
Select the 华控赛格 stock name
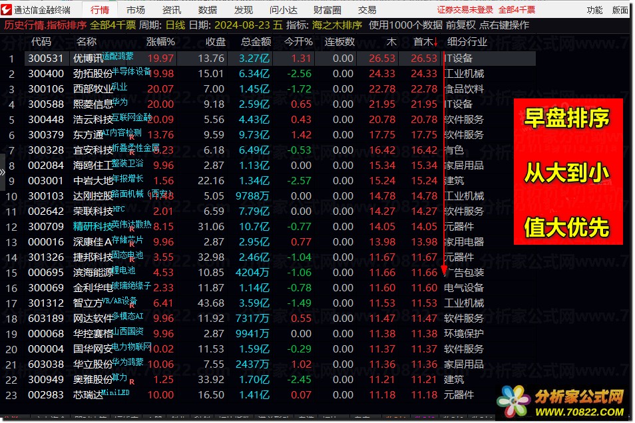click(93, 334)
